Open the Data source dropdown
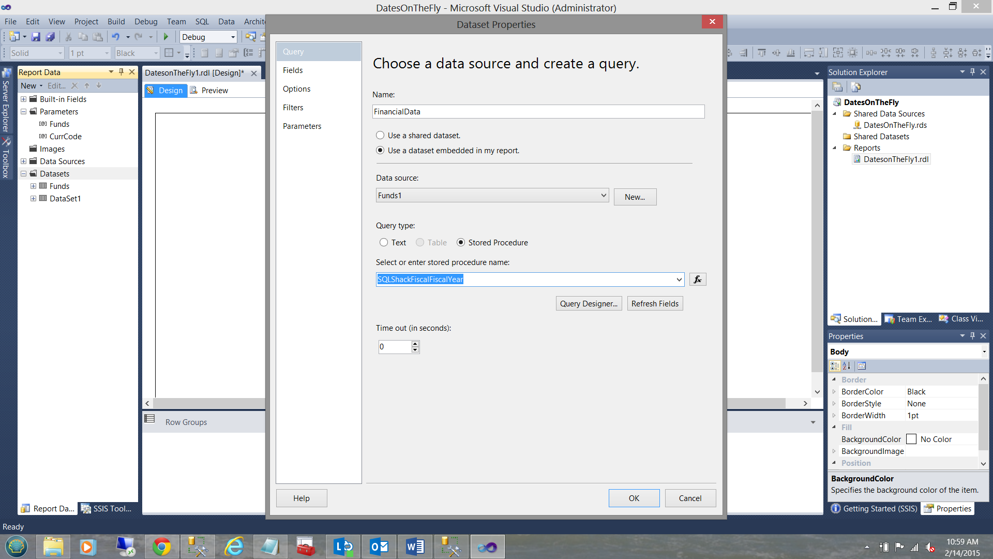The width and height of the screenshot is (993, 559). tap(603, 196)
